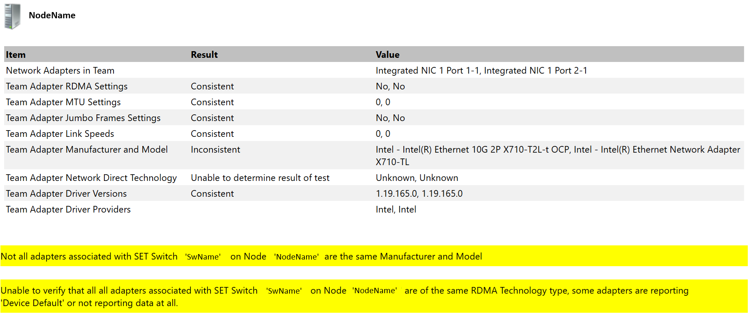Viewport: 749px width, 314px height.
Task: Click the Inconsistent result cell
Action: pos(215,149)
